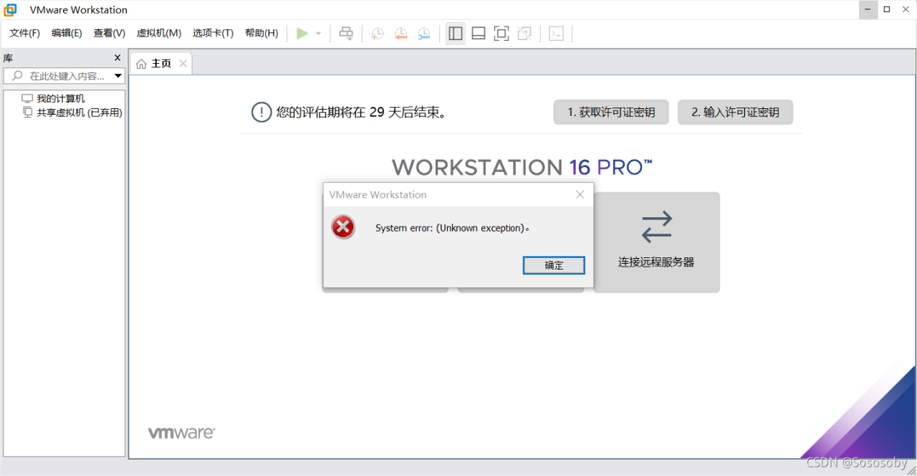
Task: Click the 获取许可证密钥 button
Action: [610, 113]
